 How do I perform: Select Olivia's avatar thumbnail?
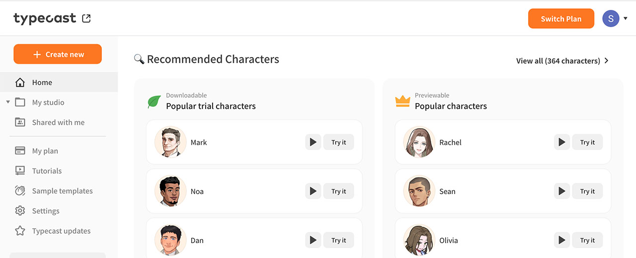pos(419,241)
